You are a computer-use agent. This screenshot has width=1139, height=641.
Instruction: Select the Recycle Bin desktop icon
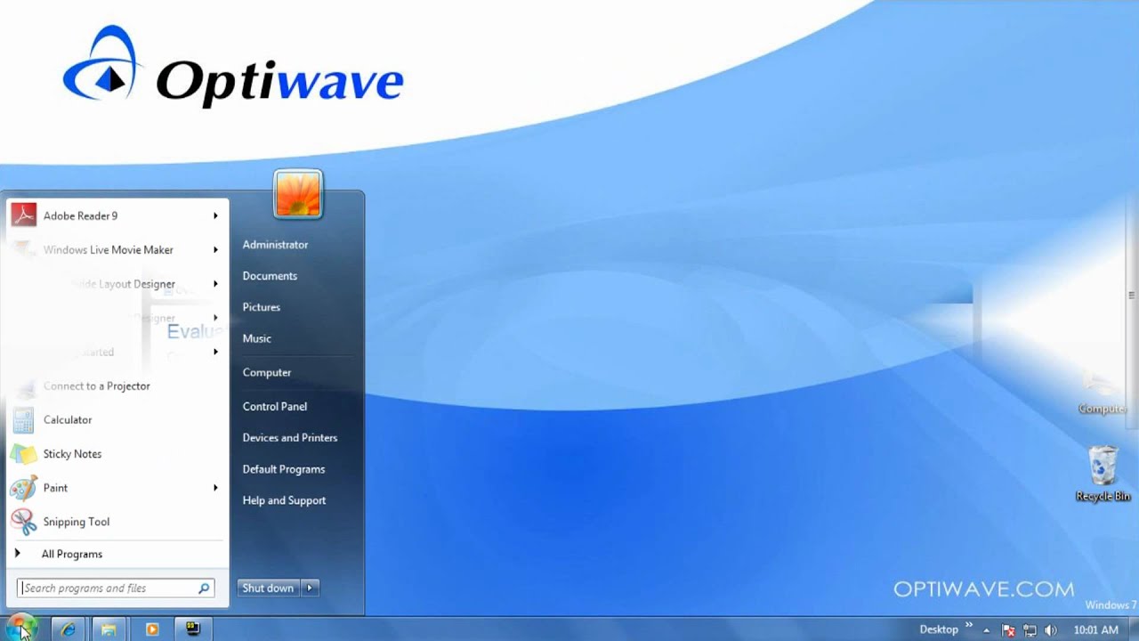click(x=1103, y=474)
